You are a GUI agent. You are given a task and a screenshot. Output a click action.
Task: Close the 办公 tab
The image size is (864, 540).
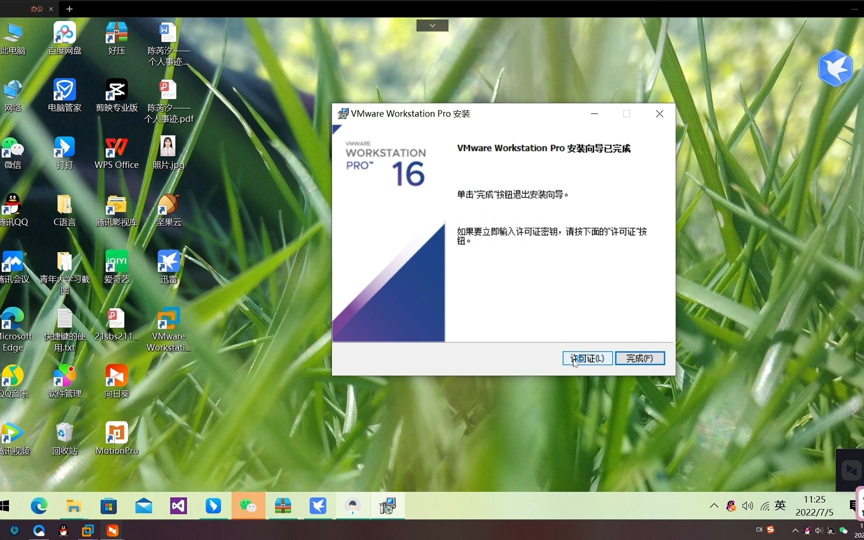click(x=51, y=9)
